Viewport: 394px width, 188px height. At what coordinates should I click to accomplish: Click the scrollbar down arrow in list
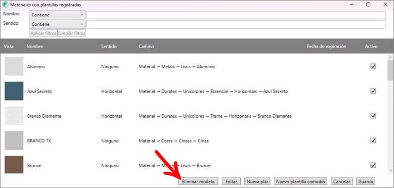[391, 171]
